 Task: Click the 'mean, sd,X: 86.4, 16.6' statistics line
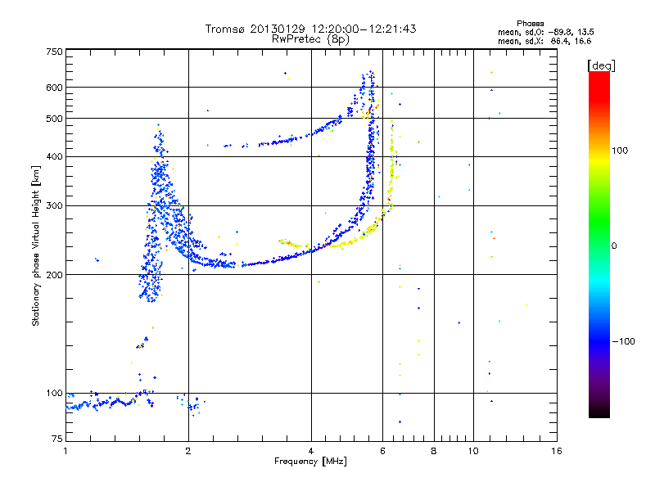coord(544,41)
